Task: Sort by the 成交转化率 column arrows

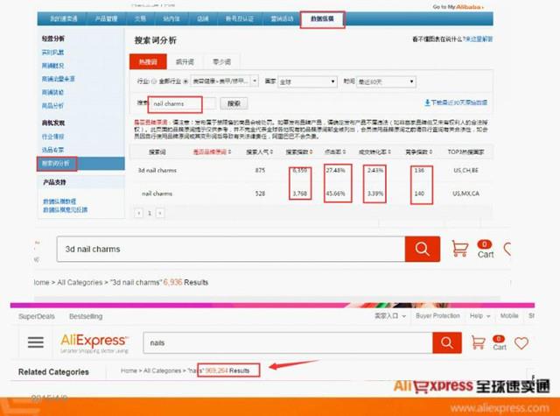Action: click(389, 152)
